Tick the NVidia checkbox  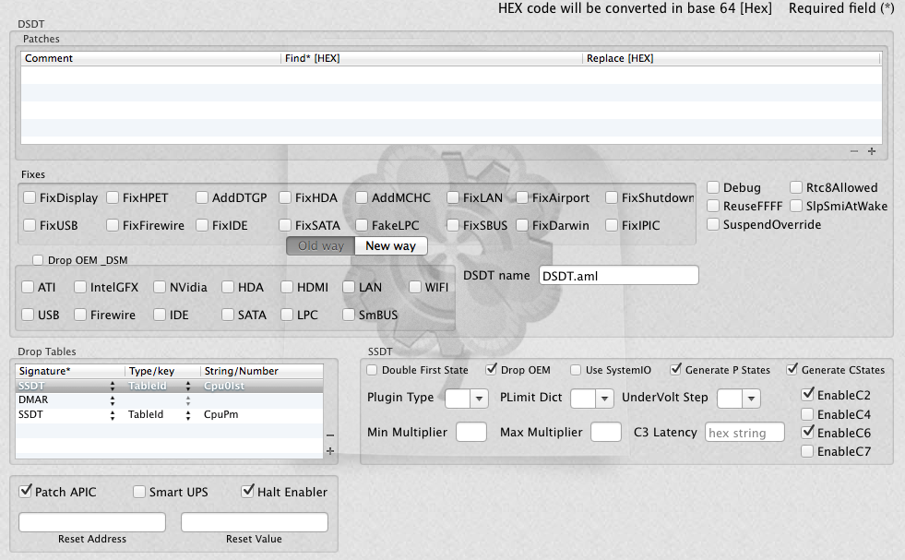(x=160, y=287)
